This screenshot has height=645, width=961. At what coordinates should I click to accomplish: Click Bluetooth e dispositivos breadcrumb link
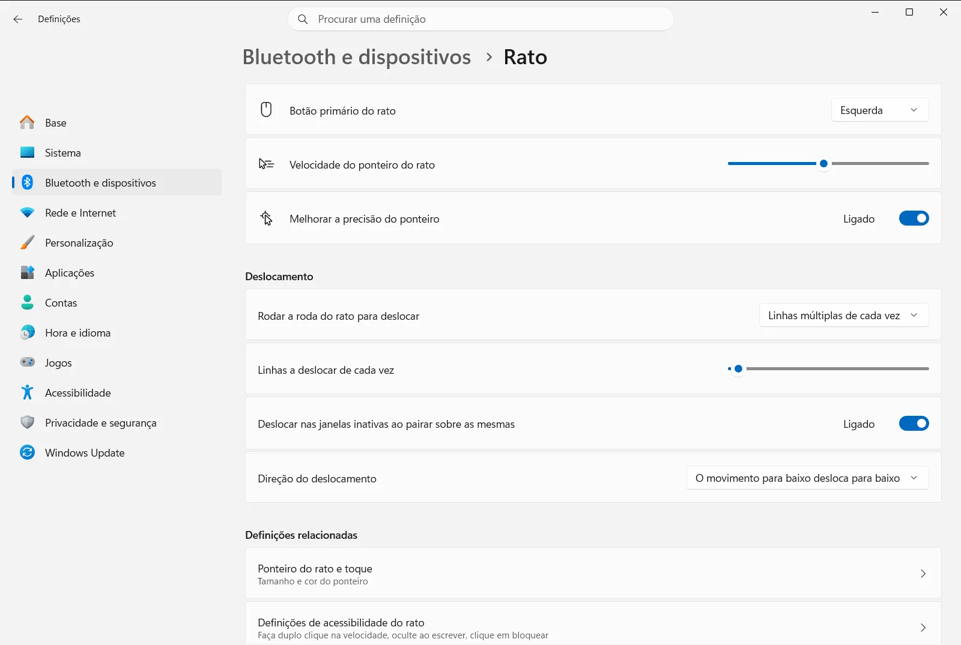click(357, 57)
